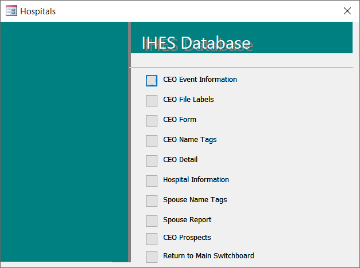Image resolution: width=360 pixels, height=268 pixels.
Task: Click the square button beside CEO File Labels
Action: tap(152, 101)
